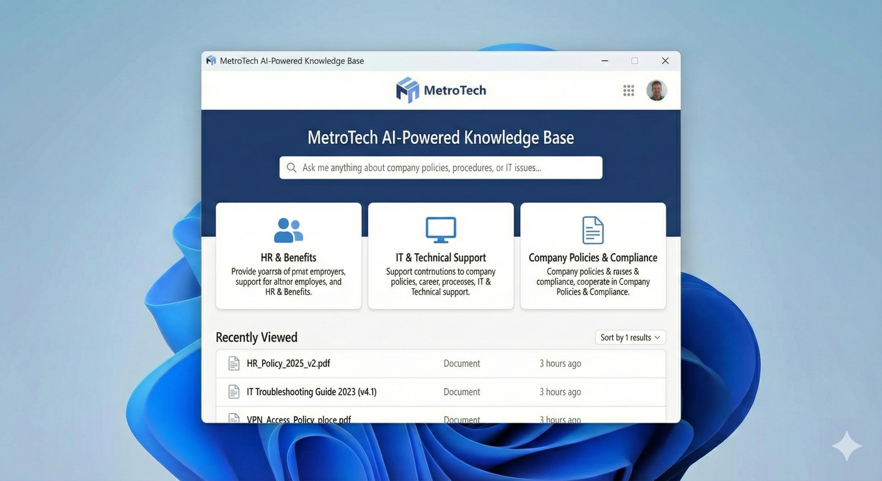Click the IT Troubleshooting Guide file icon
The height and width of the screenshot is (481, 882).
click(234, 392)
